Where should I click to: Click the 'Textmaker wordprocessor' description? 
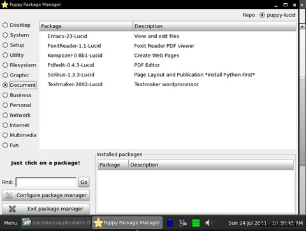point(166,84)
